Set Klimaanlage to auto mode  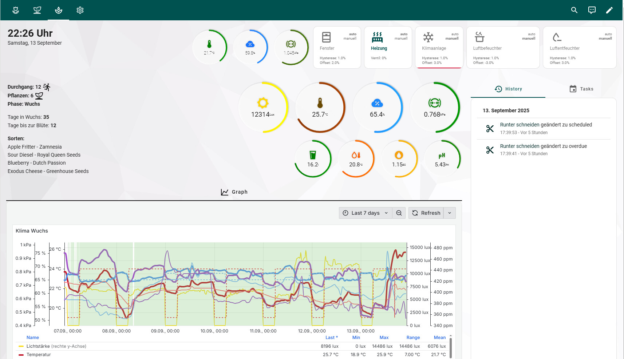point(455,34)
